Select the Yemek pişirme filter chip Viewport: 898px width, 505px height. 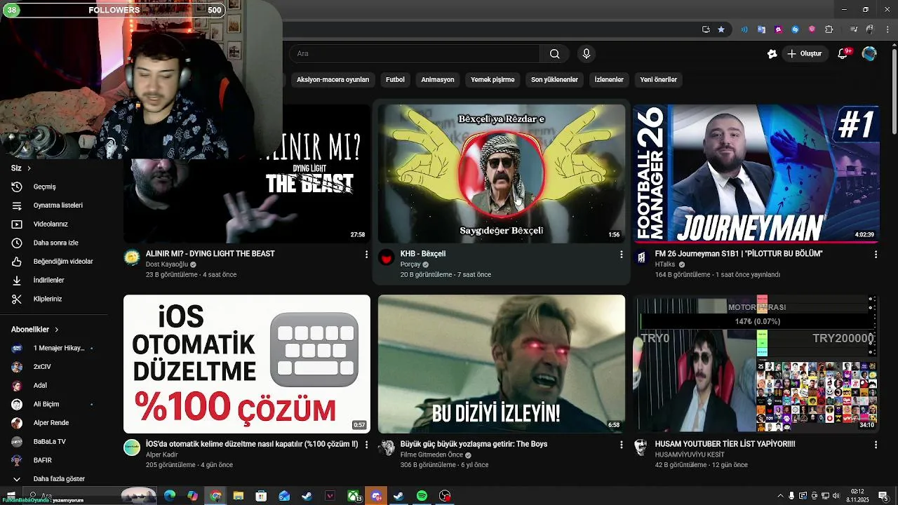tap(492, 80)
